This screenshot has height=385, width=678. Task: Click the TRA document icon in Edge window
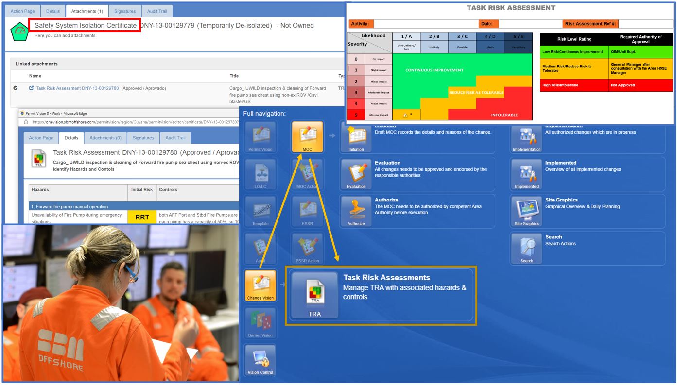click(38, 159)
